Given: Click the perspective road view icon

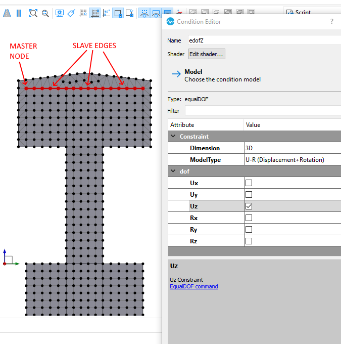Looking at the screenshot, I should click(7, 13).
